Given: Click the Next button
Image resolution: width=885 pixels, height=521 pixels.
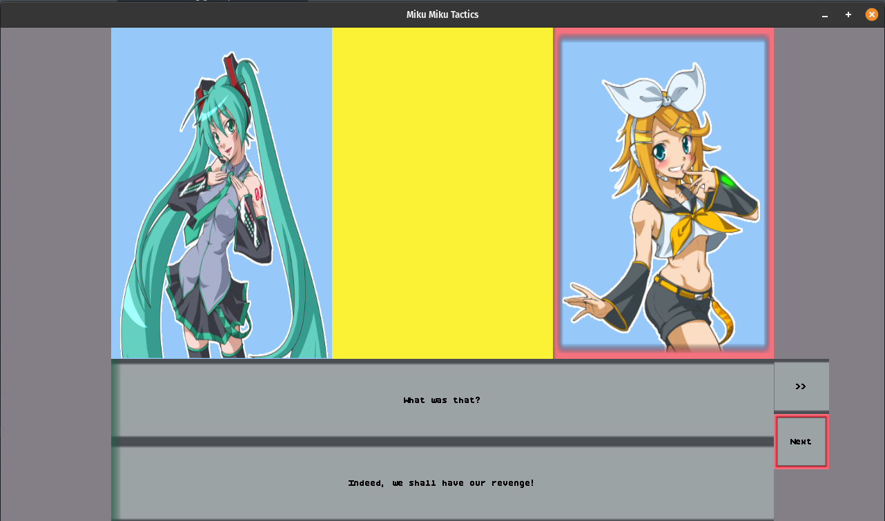Looking at the screenshot, I should coord(801,442).
